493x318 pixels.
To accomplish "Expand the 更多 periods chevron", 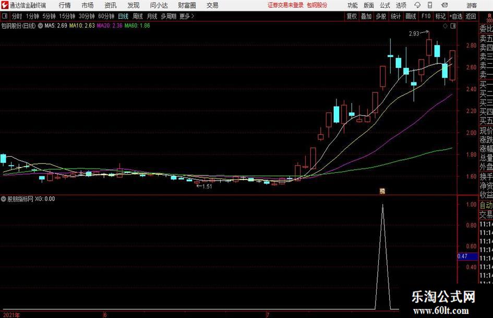I will click(x=193, y=16).
